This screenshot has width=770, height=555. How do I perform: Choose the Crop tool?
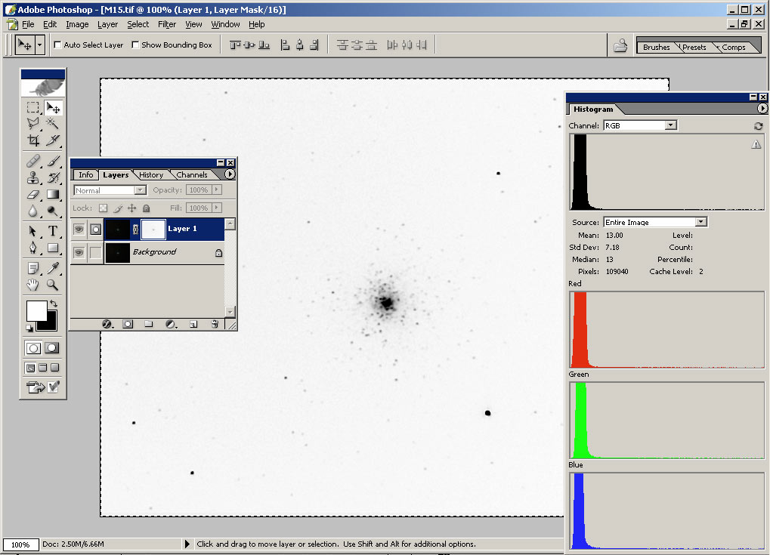33,140
